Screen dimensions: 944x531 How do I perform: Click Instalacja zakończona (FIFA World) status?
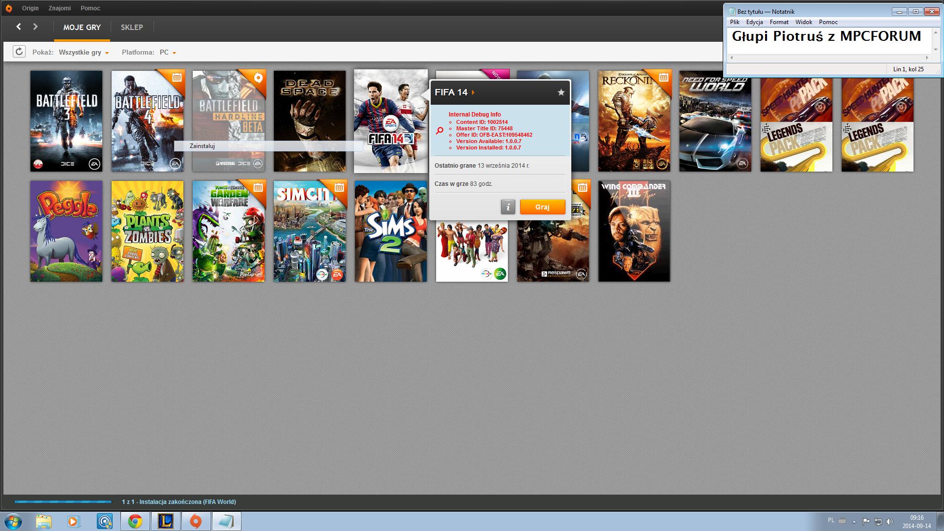coord(179,502)
